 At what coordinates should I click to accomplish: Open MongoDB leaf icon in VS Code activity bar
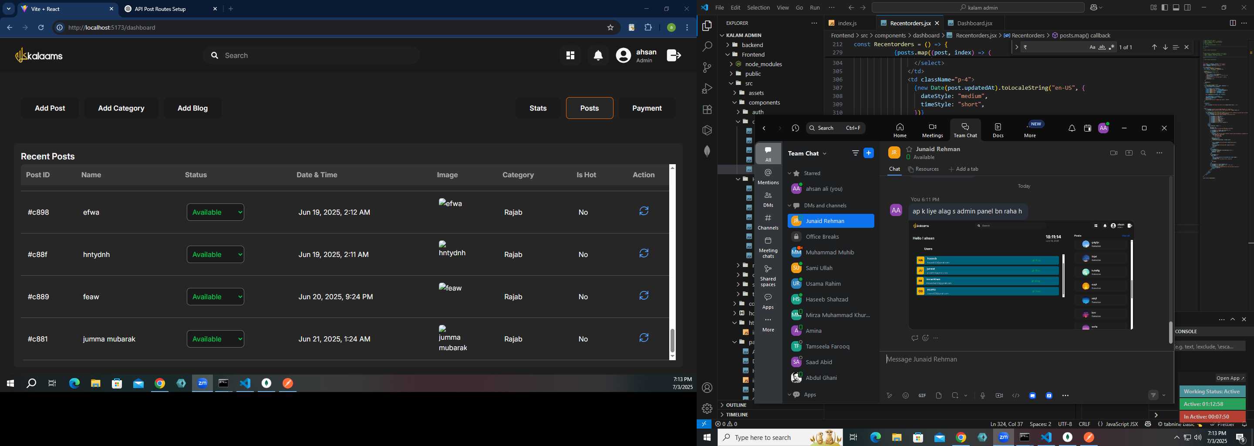click(707, 152)
